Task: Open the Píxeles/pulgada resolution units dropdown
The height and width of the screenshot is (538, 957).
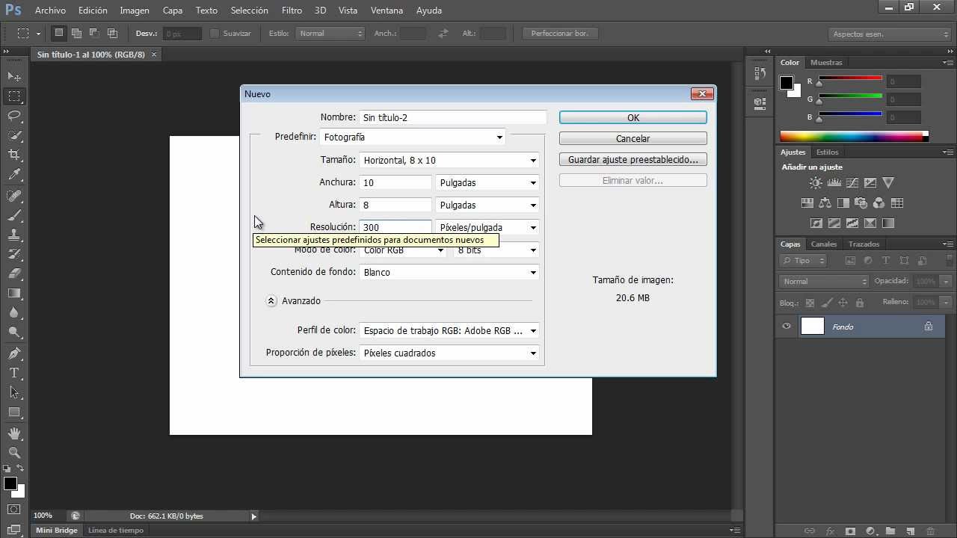Action: pos(487,227)
